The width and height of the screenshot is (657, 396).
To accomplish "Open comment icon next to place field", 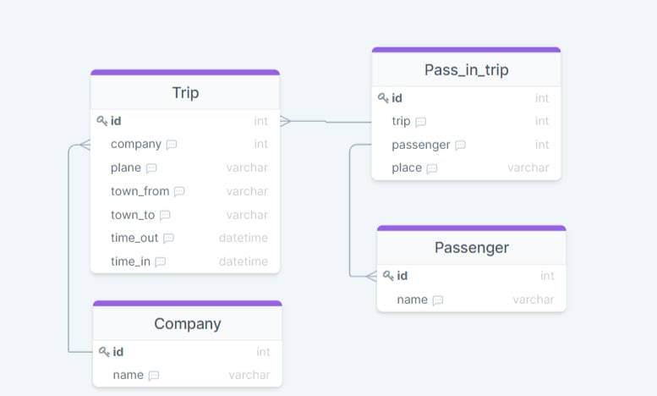I will click(x=432, y=168).
